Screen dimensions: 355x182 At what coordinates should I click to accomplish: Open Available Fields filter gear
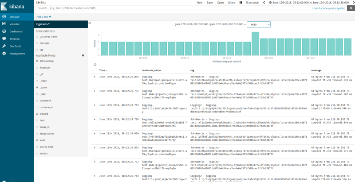[83, 55]
